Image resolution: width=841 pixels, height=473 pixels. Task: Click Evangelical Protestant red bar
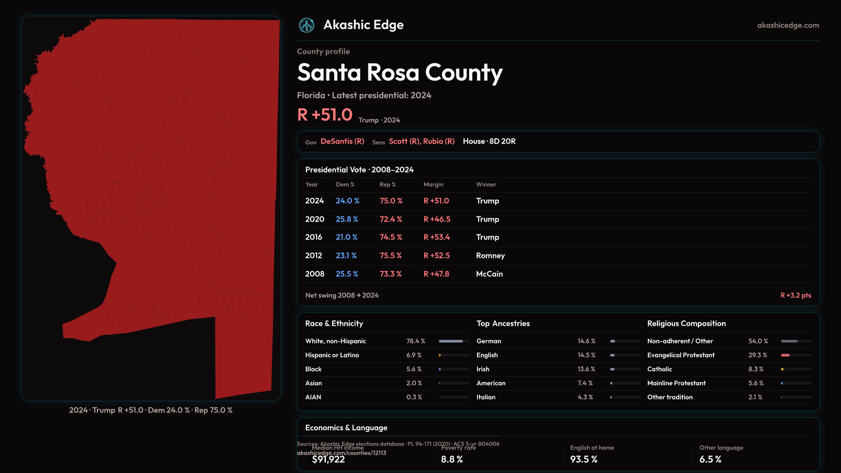click(786, 355)
